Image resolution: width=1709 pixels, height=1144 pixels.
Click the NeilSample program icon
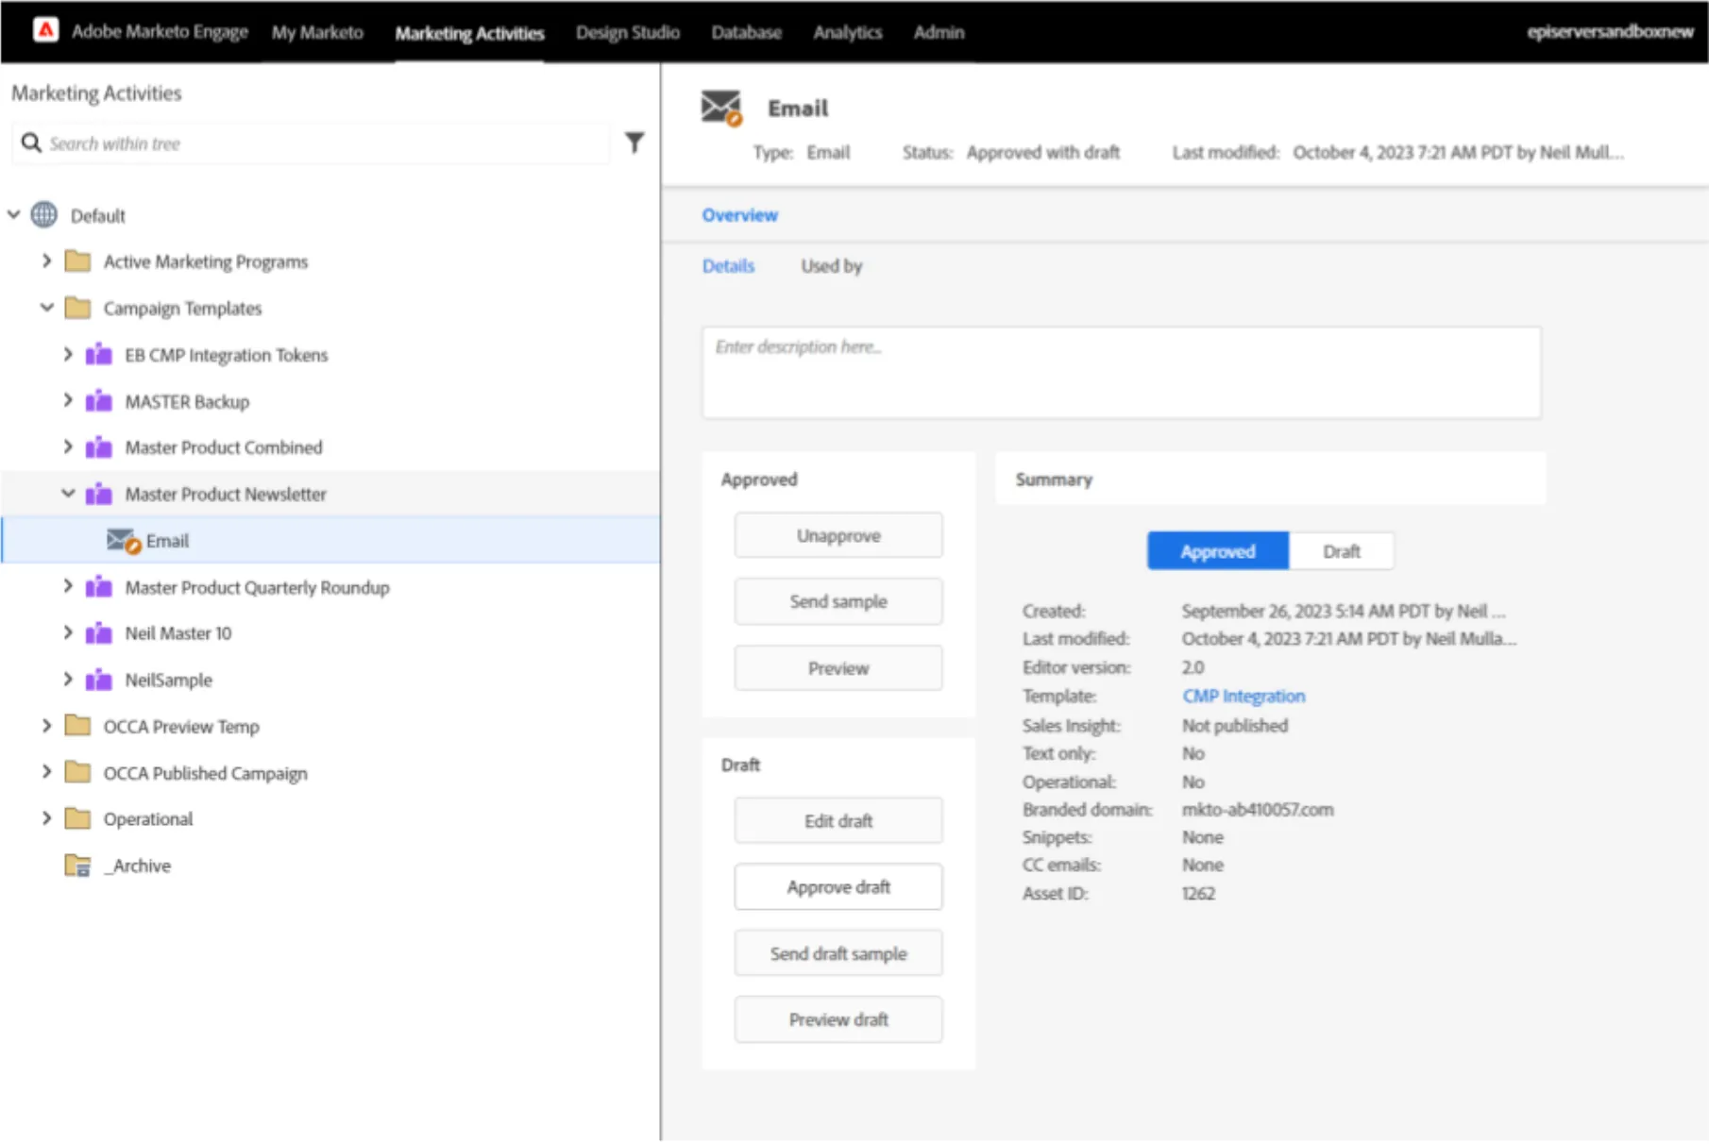[98, 680]
